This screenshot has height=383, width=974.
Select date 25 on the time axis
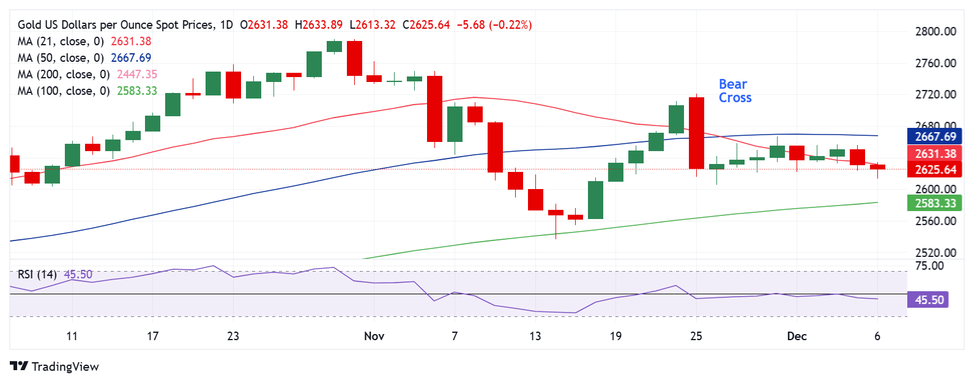click(x=696, y=337)
